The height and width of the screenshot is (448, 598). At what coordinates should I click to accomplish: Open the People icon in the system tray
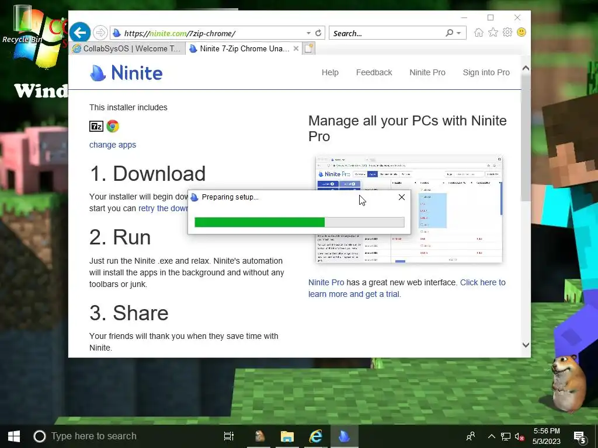click(471, 436)
